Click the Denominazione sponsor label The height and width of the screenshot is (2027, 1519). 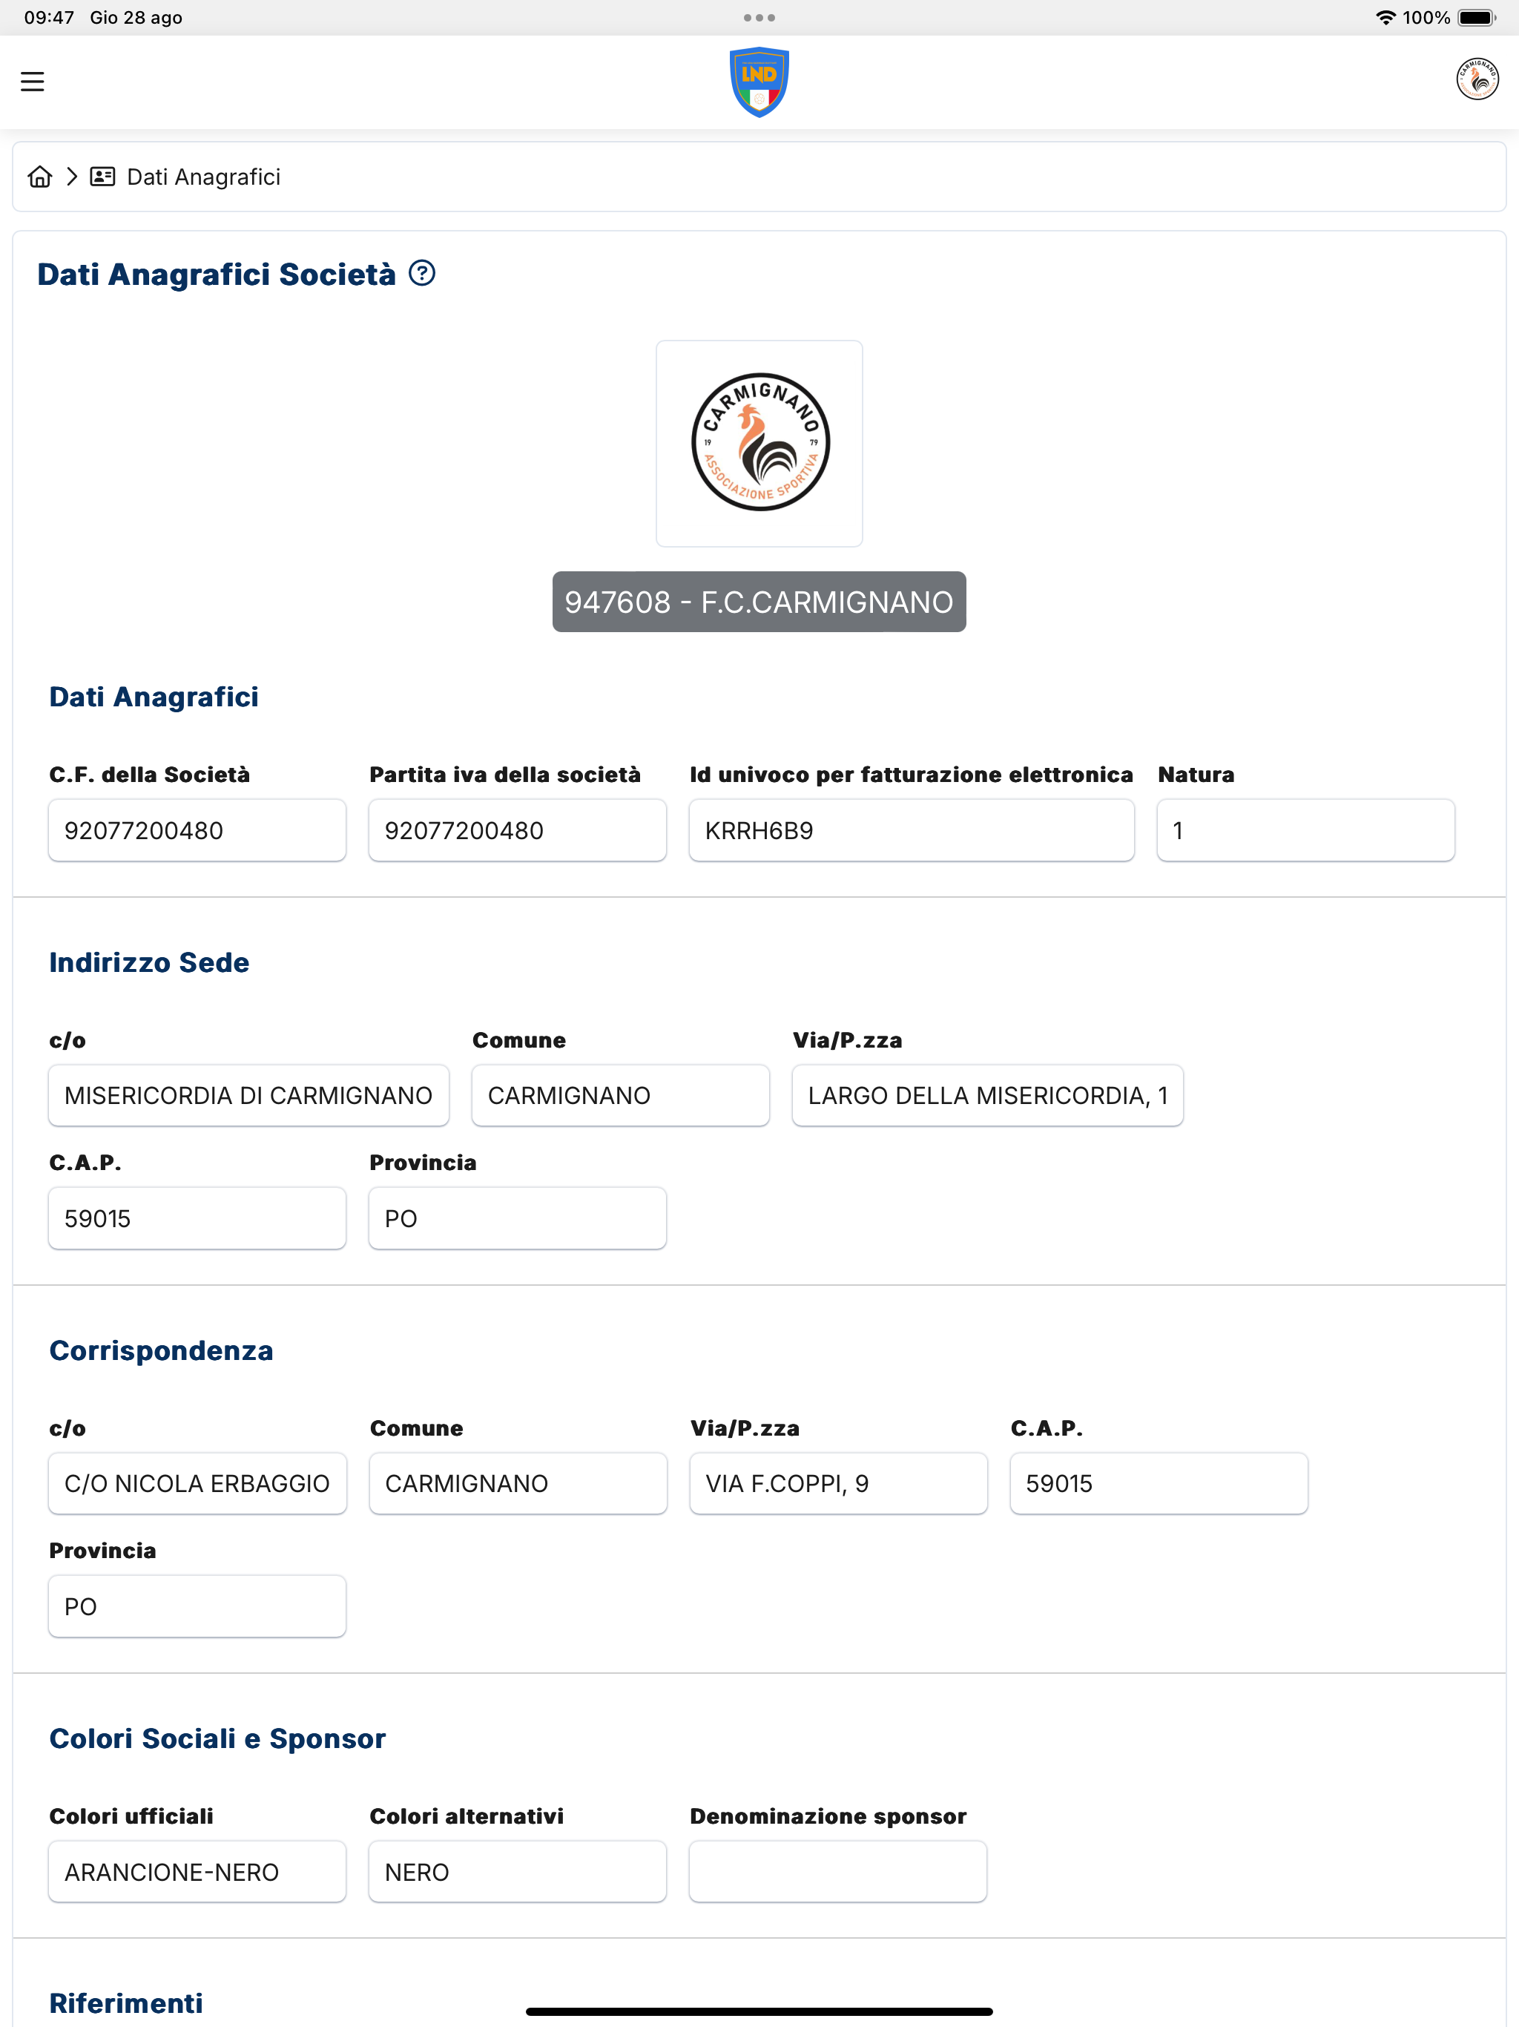coord(828,1816)
